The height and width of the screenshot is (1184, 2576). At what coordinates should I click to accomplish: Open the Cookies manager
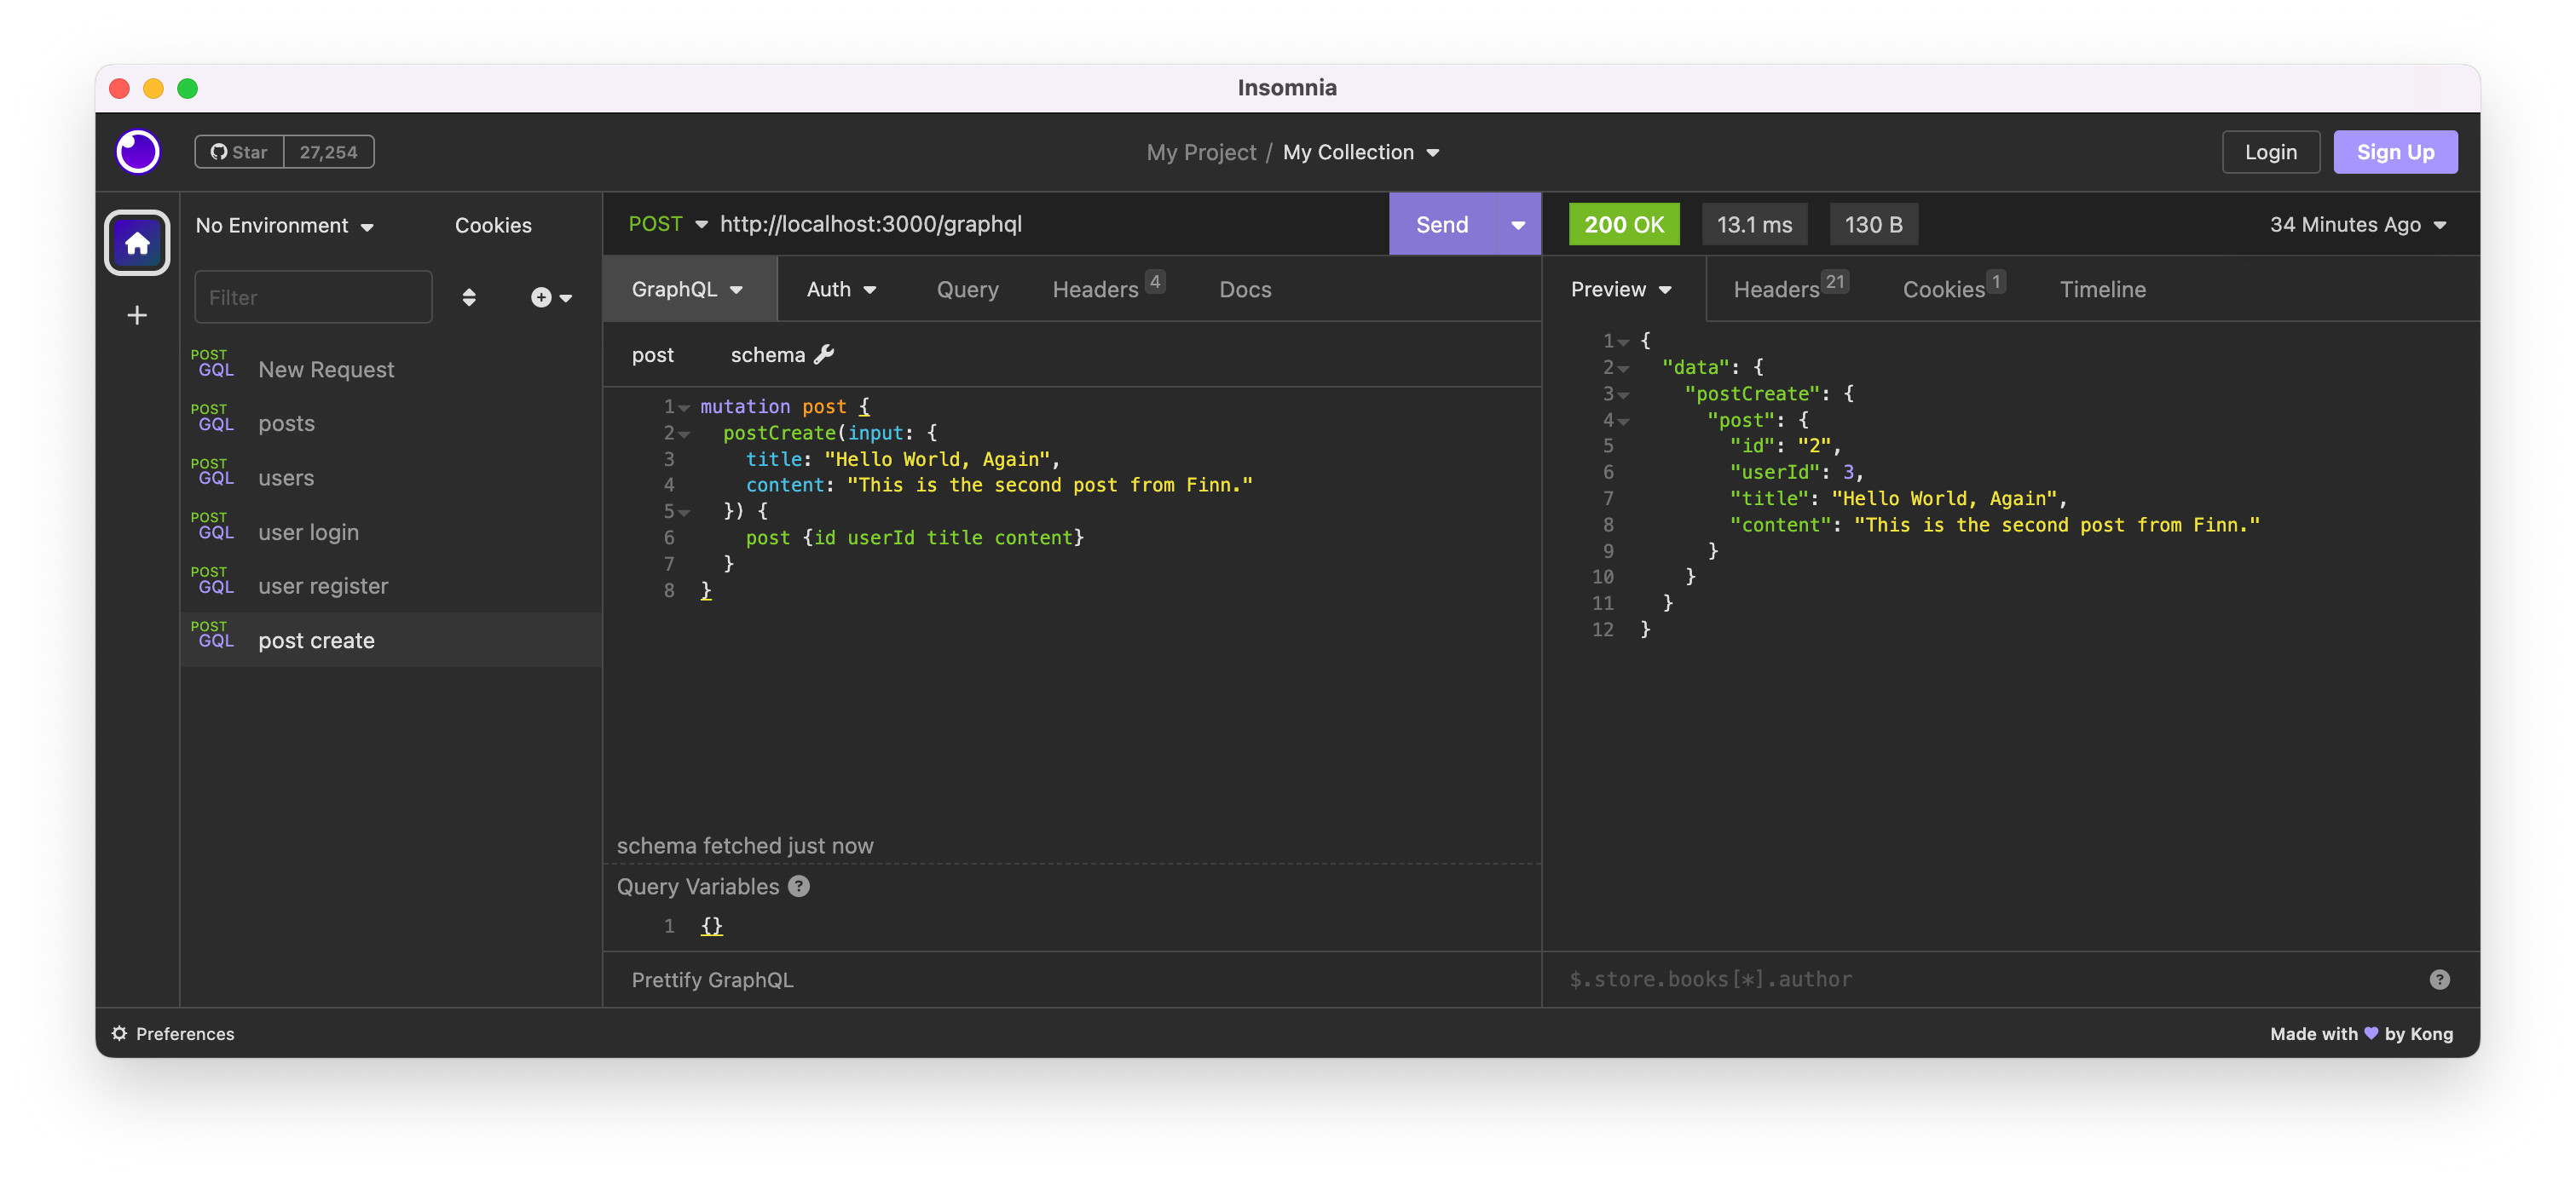[493, 225]
